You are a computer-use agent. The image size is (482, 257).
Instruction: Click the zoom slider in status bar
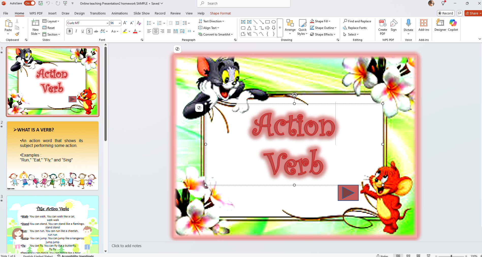click(451, 256)
